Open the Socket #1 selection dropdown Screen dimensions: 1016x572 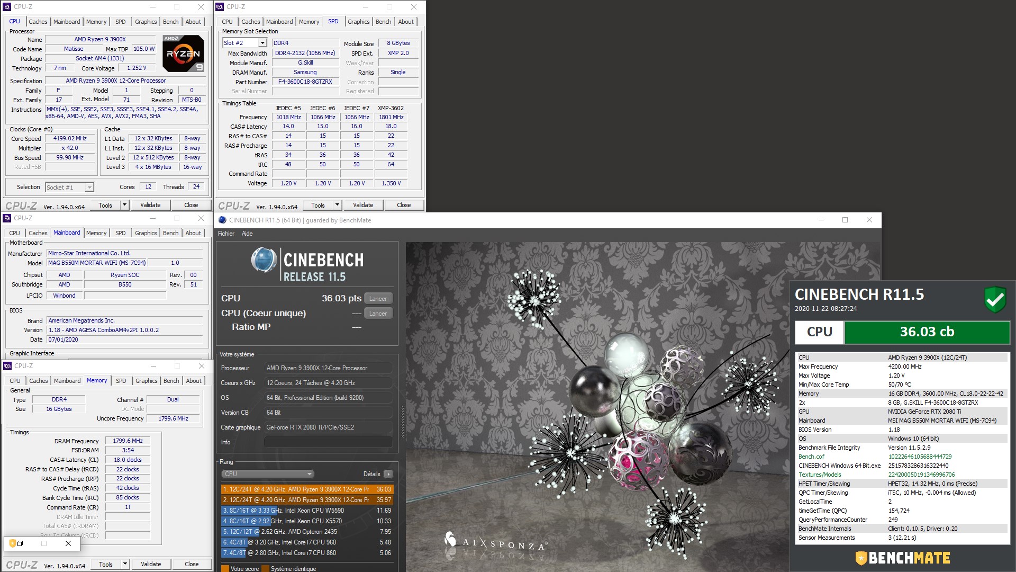click(x=89, y=187)
